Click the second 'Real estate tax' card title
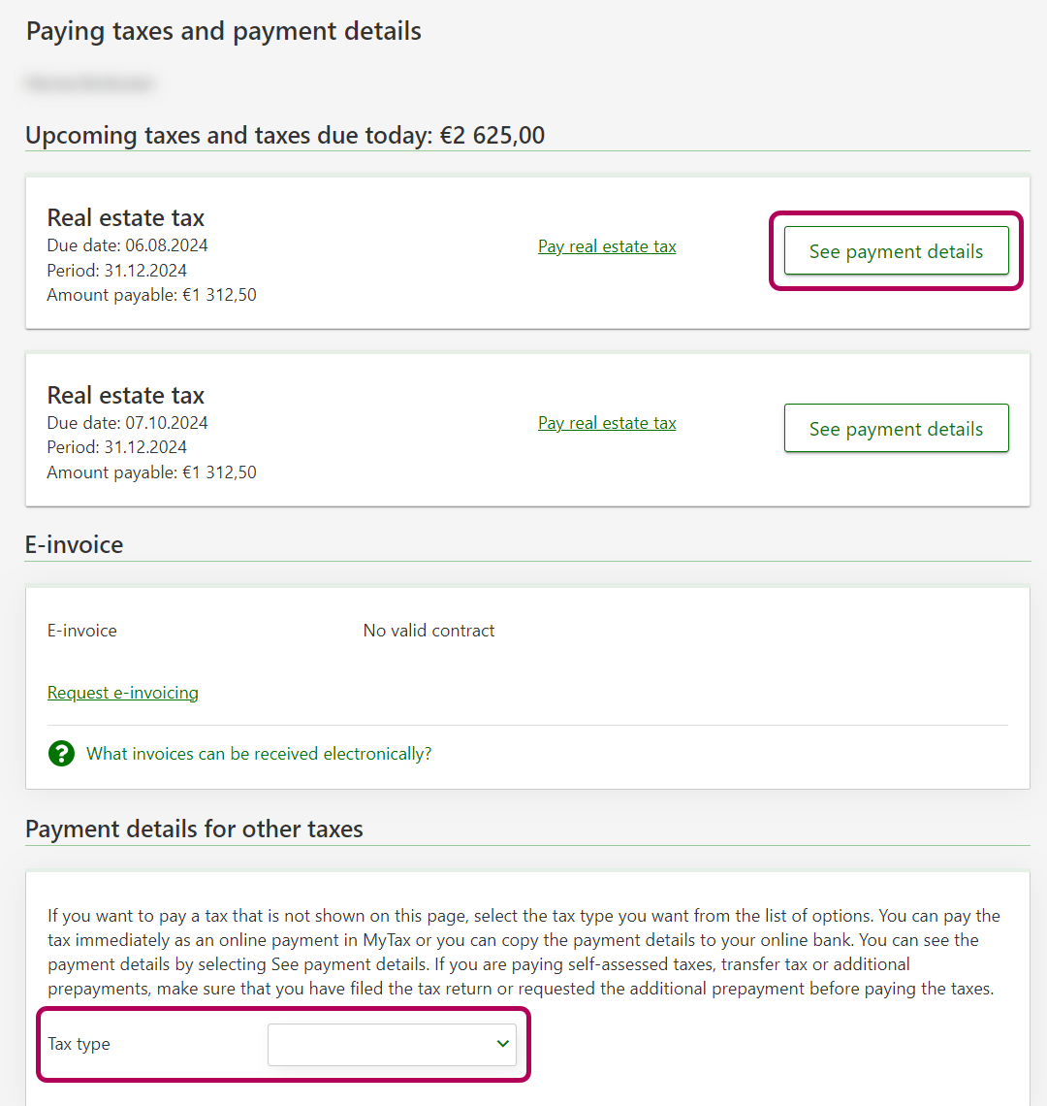 [126, 396]
